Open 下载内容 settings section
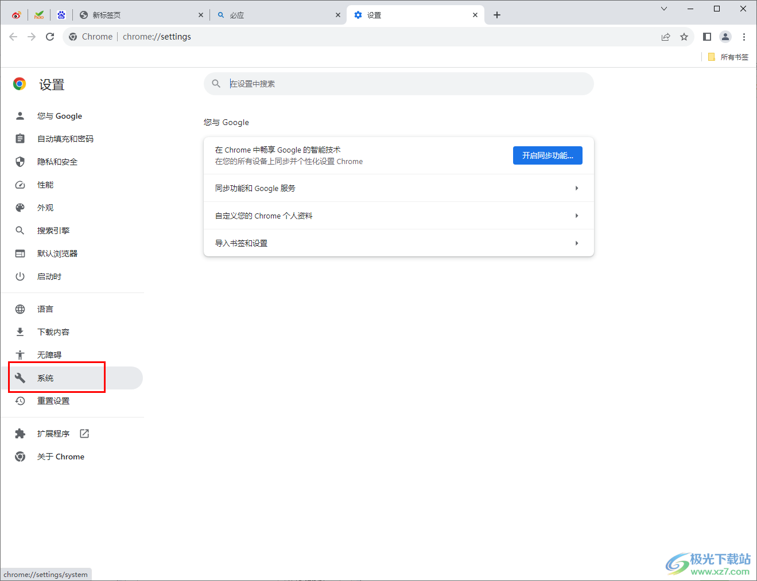This screenshot has width=757, height=581. click(72, 332)
